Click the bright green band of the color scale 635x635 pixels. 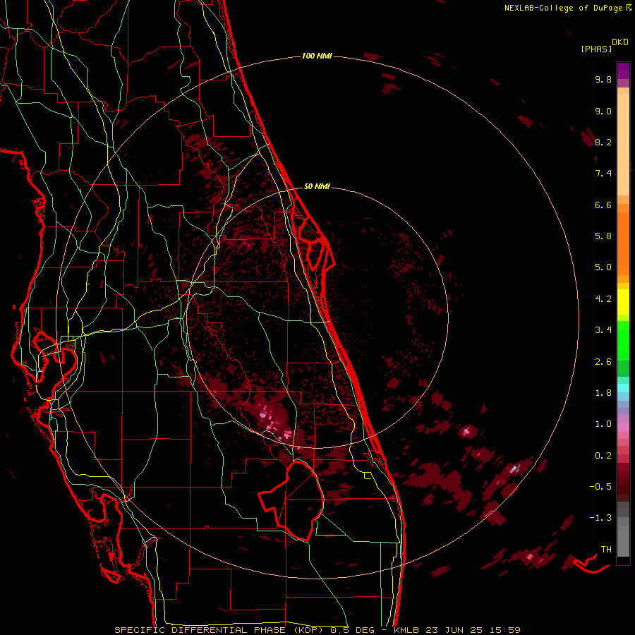pos(623,341)
